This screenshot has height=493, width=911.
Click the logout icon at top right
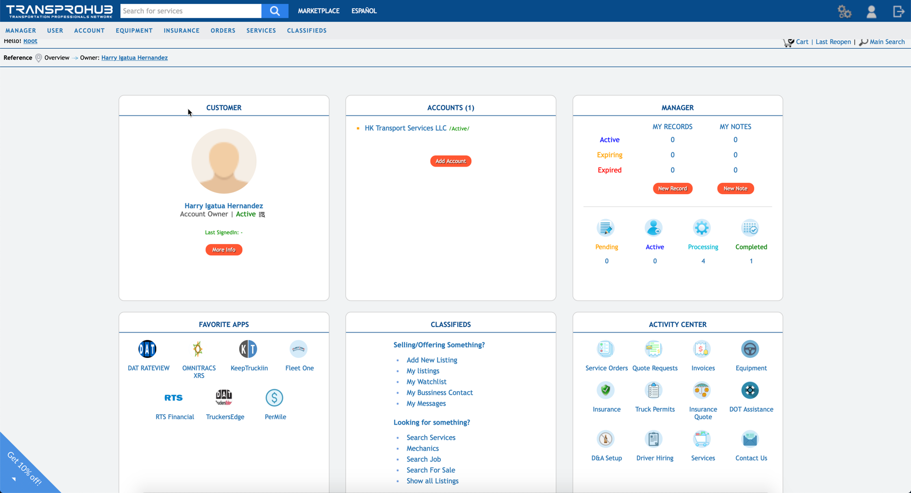pos(898,11)
